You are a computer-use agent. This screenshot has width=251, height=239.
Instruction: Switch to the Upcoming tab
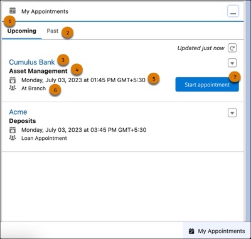click(22, 31)
